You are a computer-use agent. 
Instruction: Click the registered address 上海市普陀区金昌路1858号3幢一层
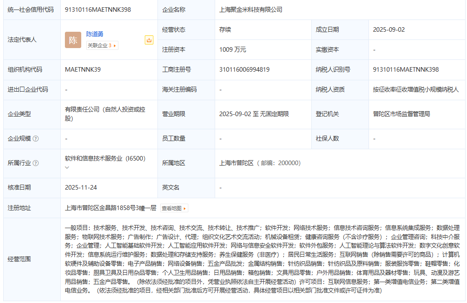click(111, 208)
